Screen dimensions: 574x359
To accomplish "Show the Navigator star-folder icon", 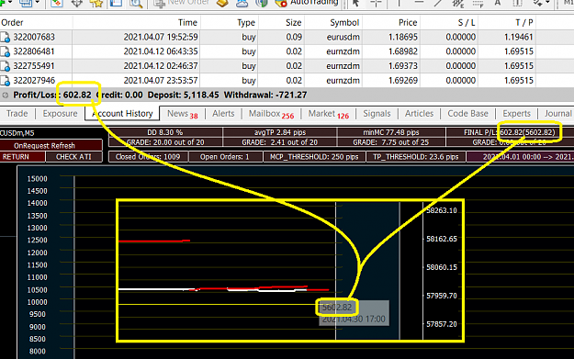I will pos(96,3).
